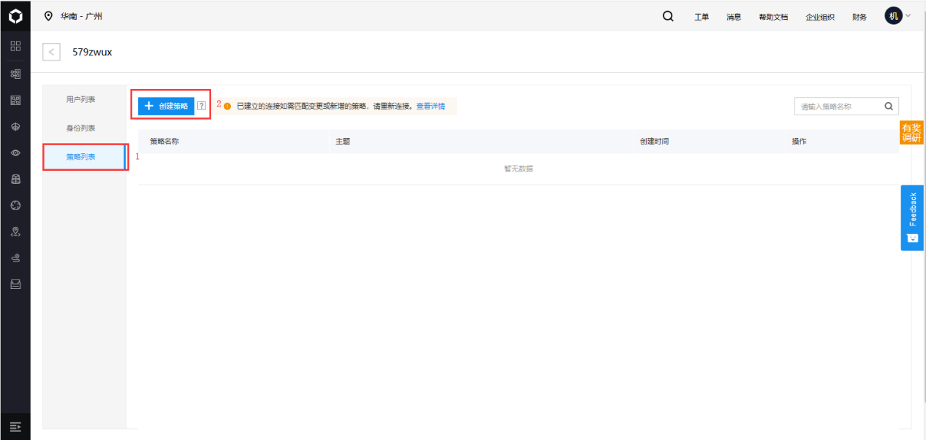
Task: Open the 查看详情 link
Action: click(430, 107)
